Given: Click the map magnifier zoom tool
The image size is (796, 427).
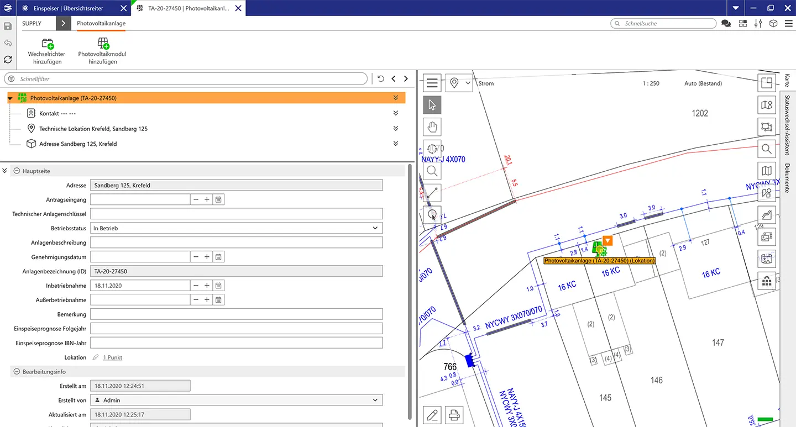Looking at the screenshot, I should [x=432, y=171].
